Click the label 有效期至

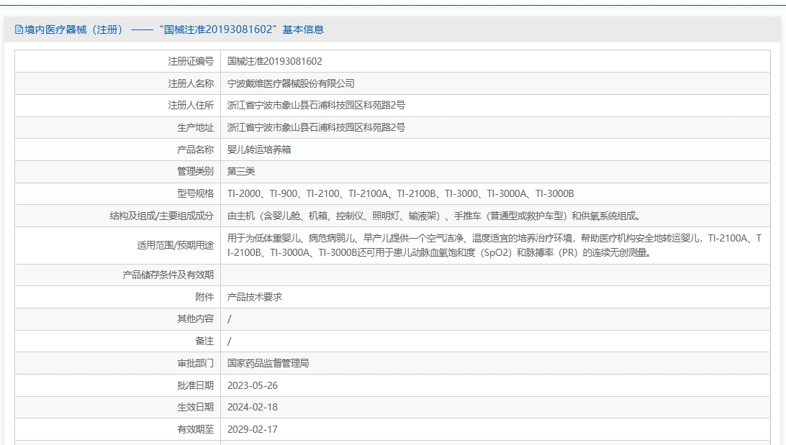point(195,429)
